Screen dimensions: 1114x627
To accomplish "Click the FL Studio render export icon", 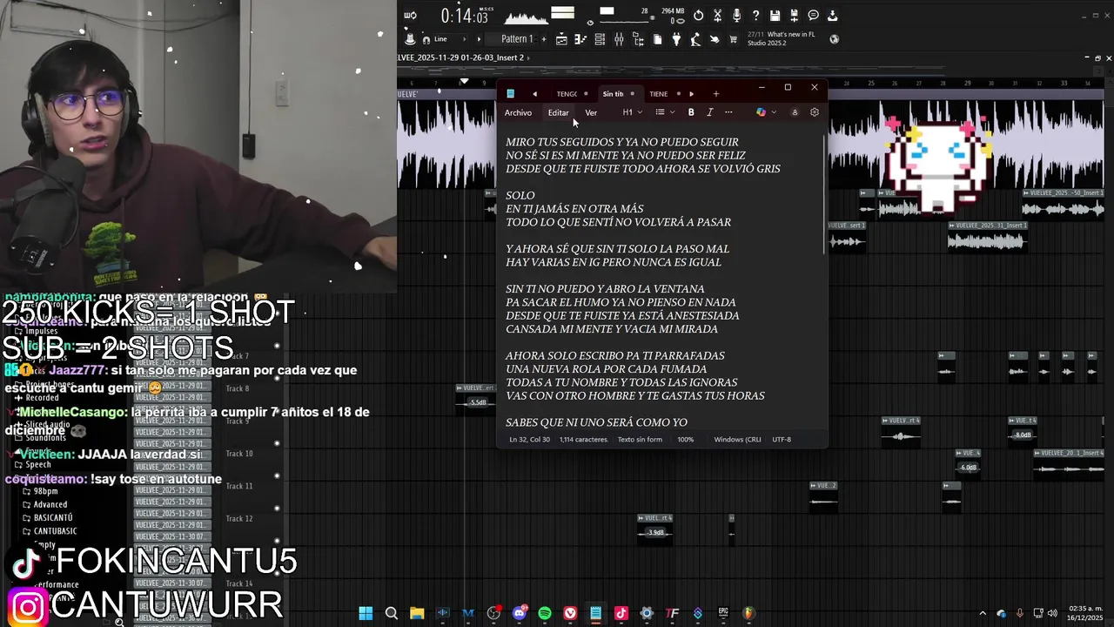I will (794, 16).
